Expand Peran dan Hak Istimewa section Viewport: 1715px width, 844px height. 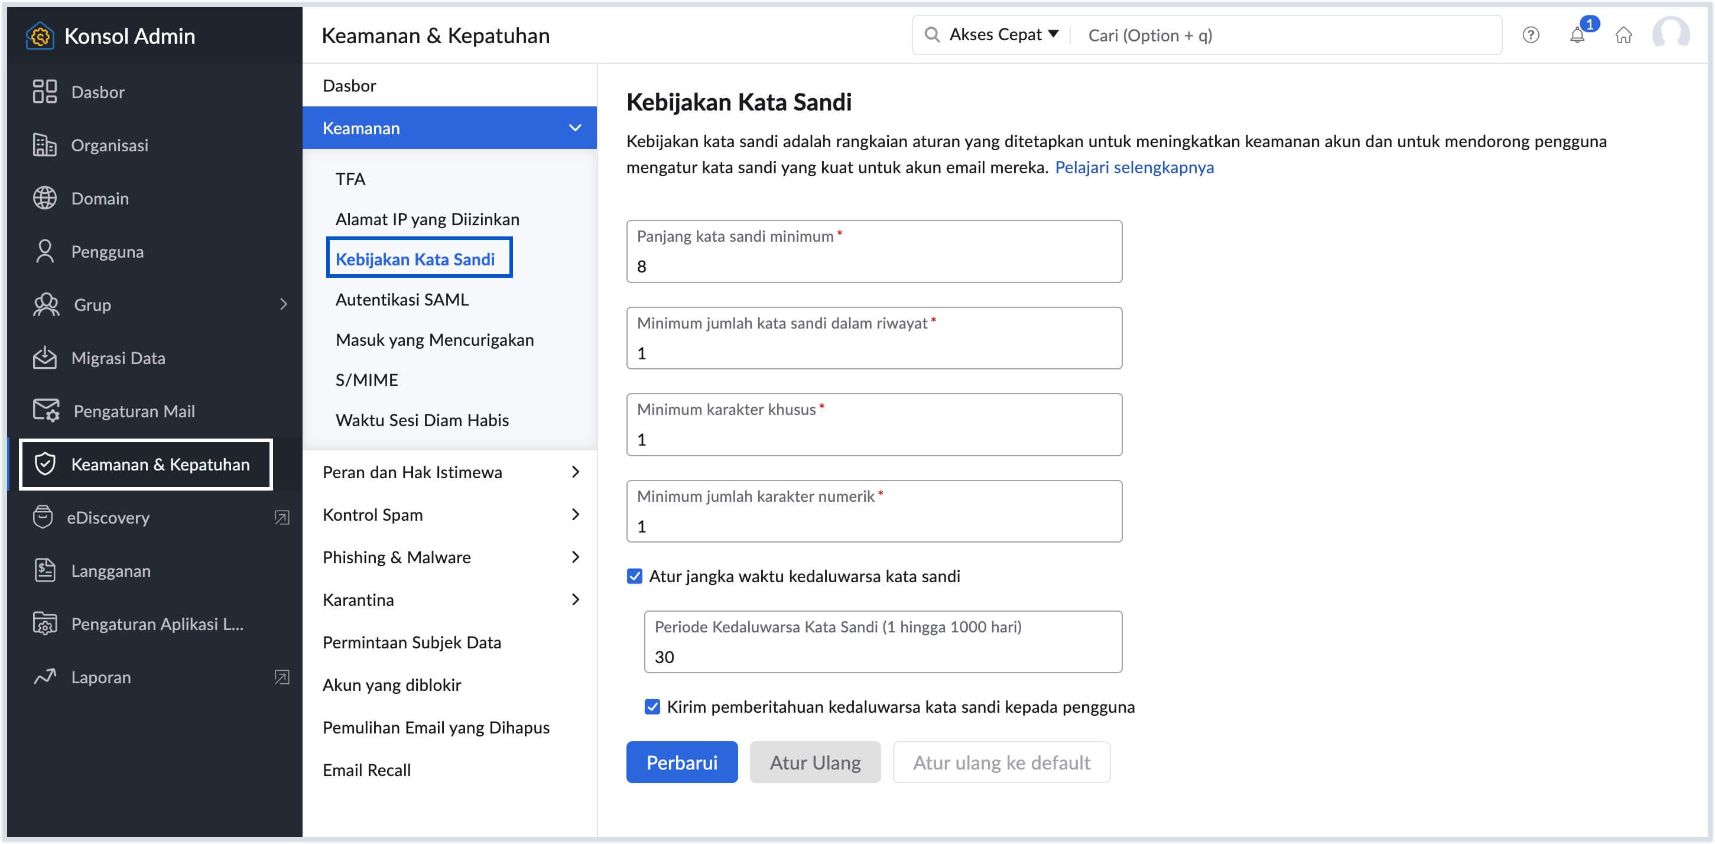point(575,472)
